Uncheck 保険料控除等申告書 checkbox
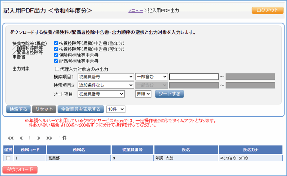The image size is (287, 176). 56,55
